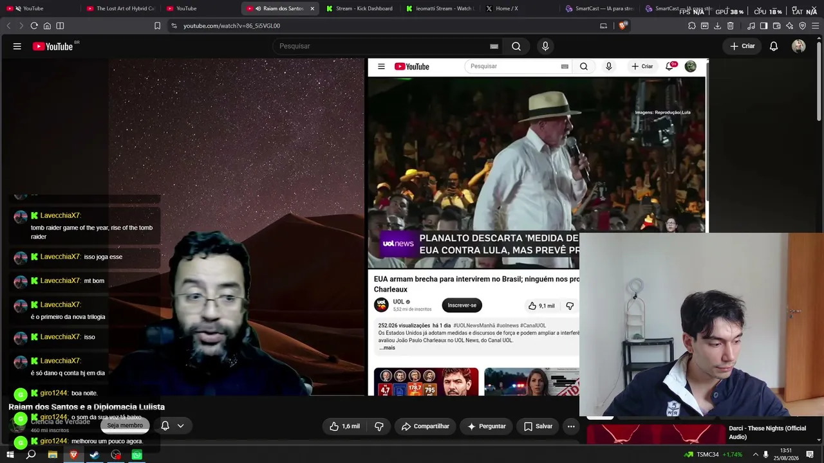Dislike the Raiam dos Santos video
824x463 pixels.
pos(379,426)
